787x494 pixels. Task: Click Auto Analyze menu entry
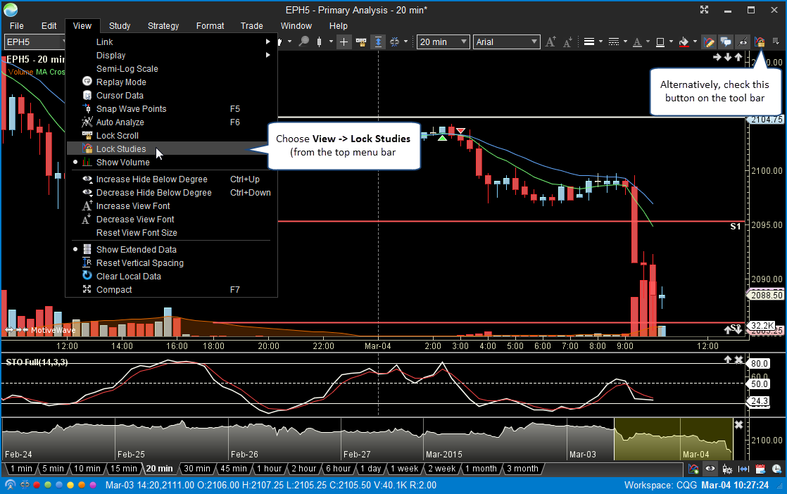click(171, 122)
